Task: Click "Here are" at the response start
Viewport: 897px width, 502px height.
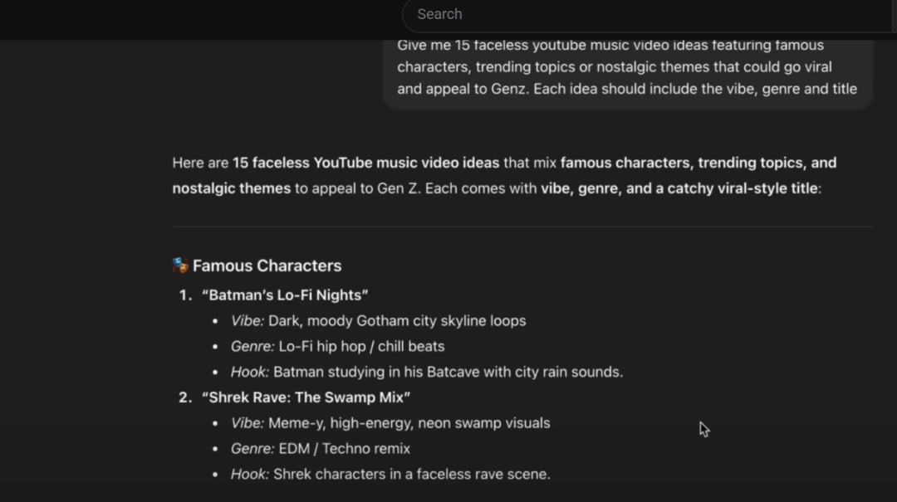Action: (x=200, y=163)
